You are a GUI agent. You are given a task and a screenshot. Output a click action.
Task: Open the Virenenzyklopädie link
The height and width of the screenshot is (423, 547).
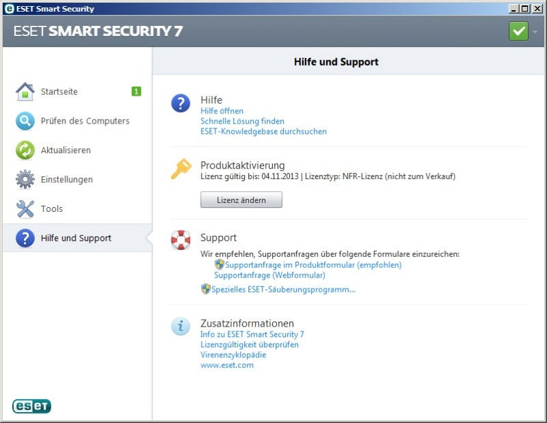click(x=233, y=355)
